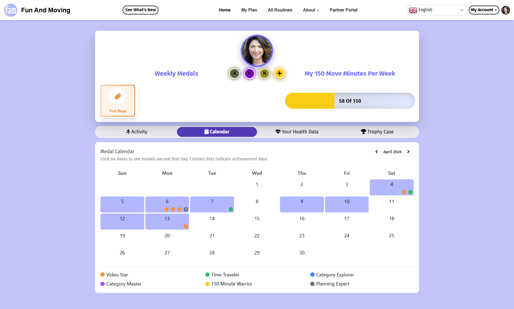Click the purple 'K' member avatar

coord(250,73)
